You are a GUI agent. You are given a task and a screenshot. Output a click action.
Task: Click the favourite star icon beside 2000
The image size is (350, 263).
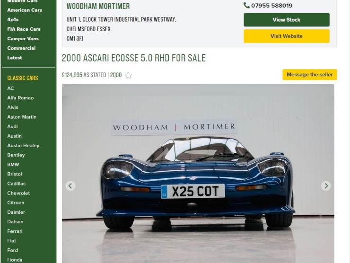128,75
